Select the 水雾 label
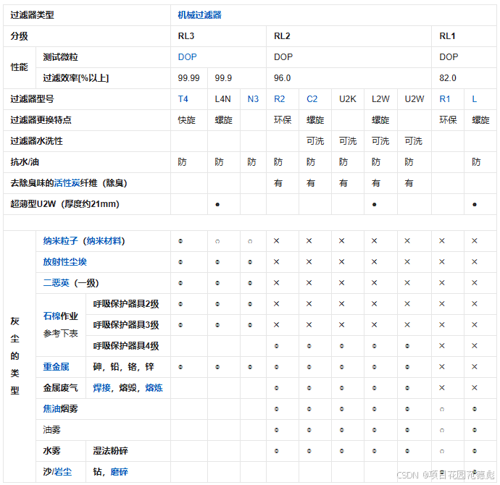The width and height of the screenshot is (500, 485). click(51, 451)
